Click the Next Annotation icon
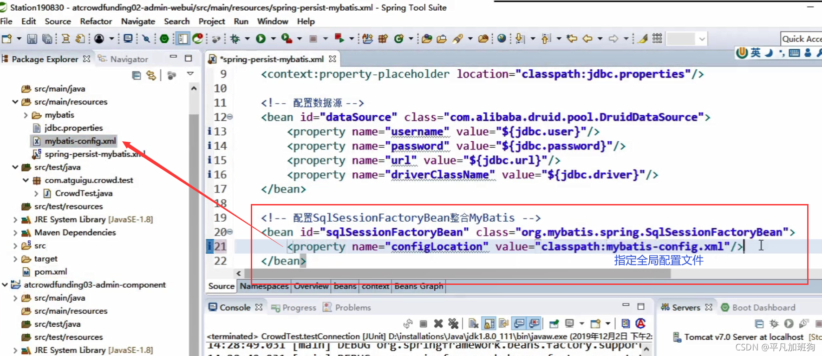Image resolution: width=822 pixels, height=356 pixels. [x=520, y=39]
